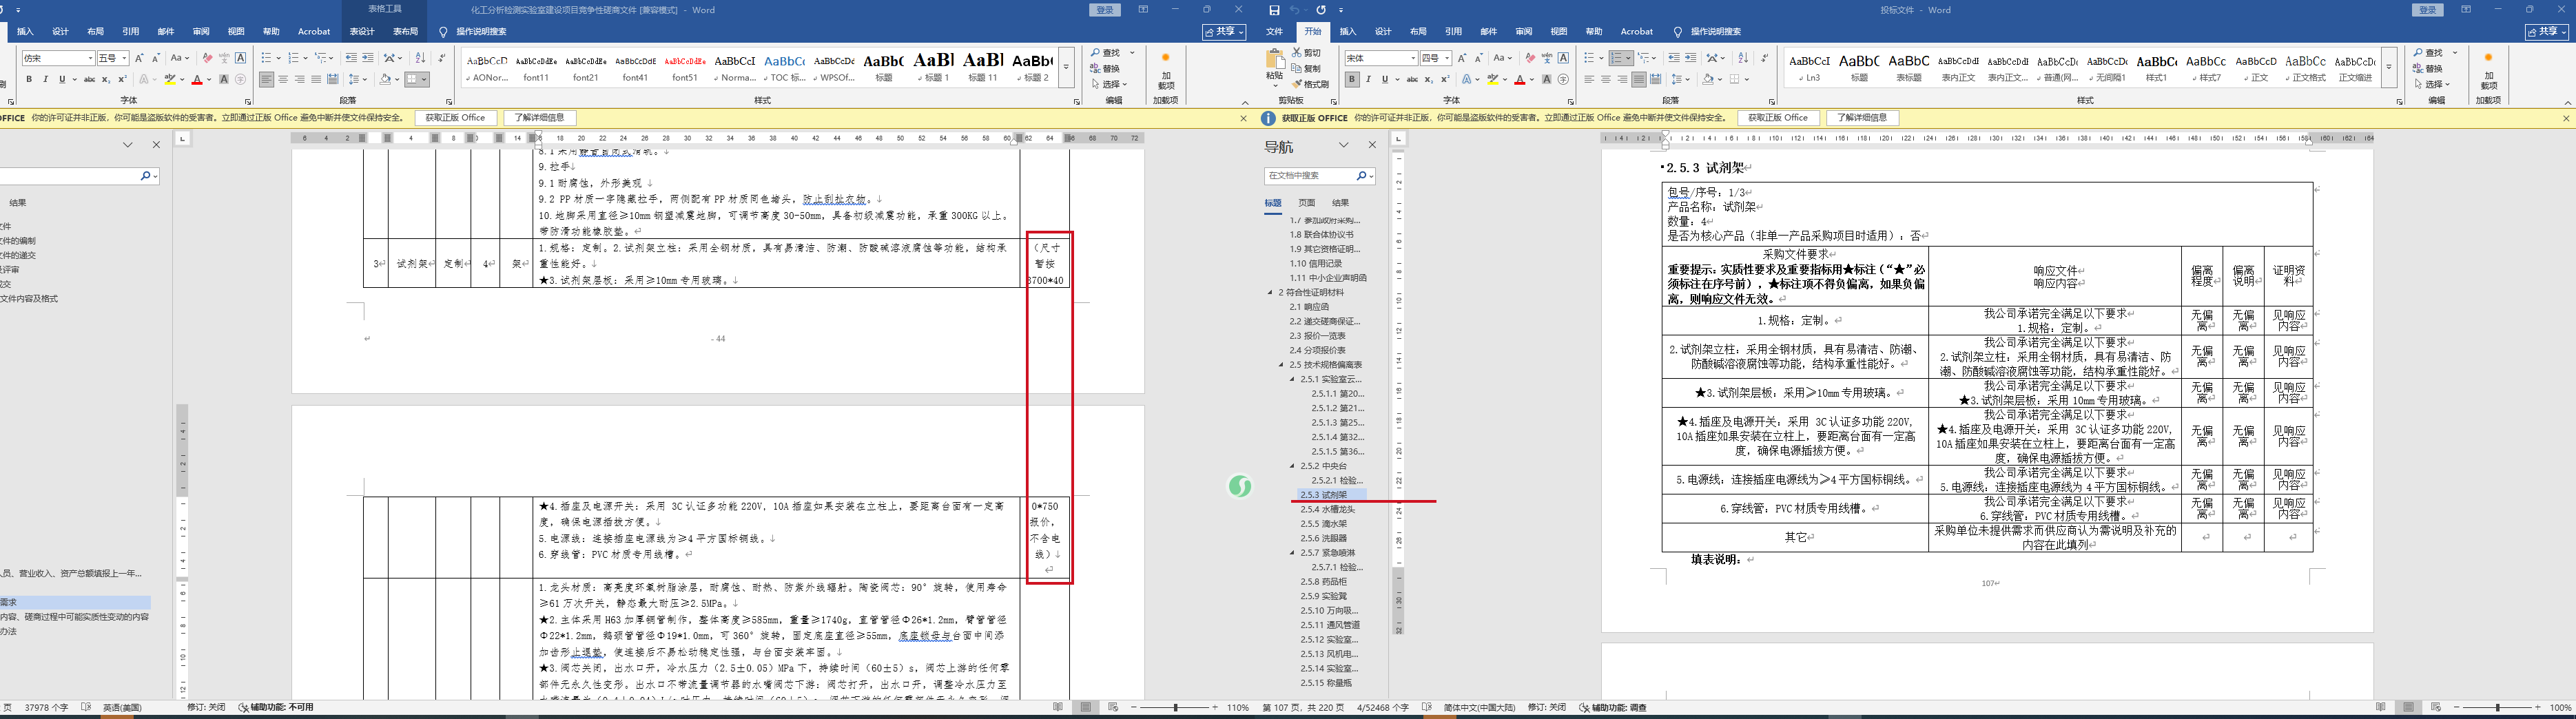
Task: Open font size dropdown showing 四号
Action: (x=1448, y=58)
